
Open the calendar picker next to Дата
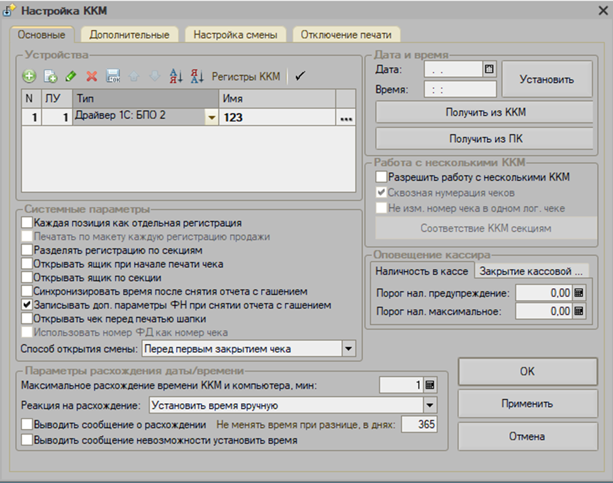tap(490, 69)
